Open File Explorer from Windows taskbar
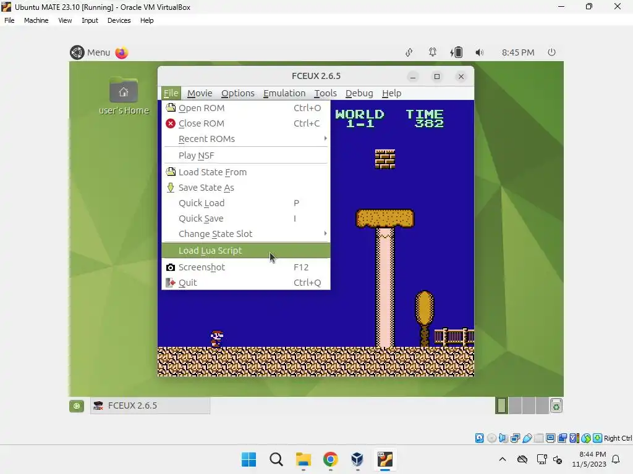 303,459
